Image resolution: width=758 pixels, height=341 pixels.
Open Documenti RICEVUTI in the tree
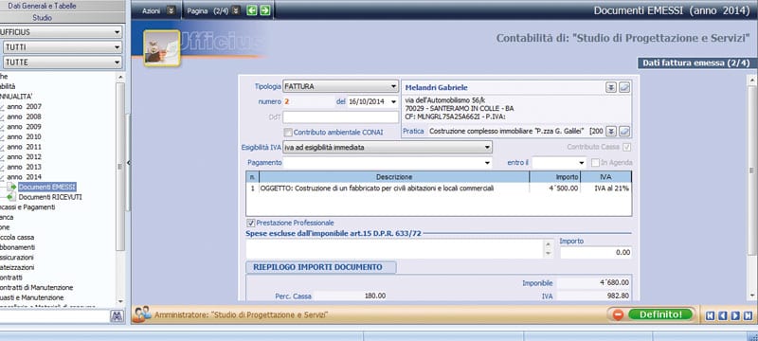(50, 197)
